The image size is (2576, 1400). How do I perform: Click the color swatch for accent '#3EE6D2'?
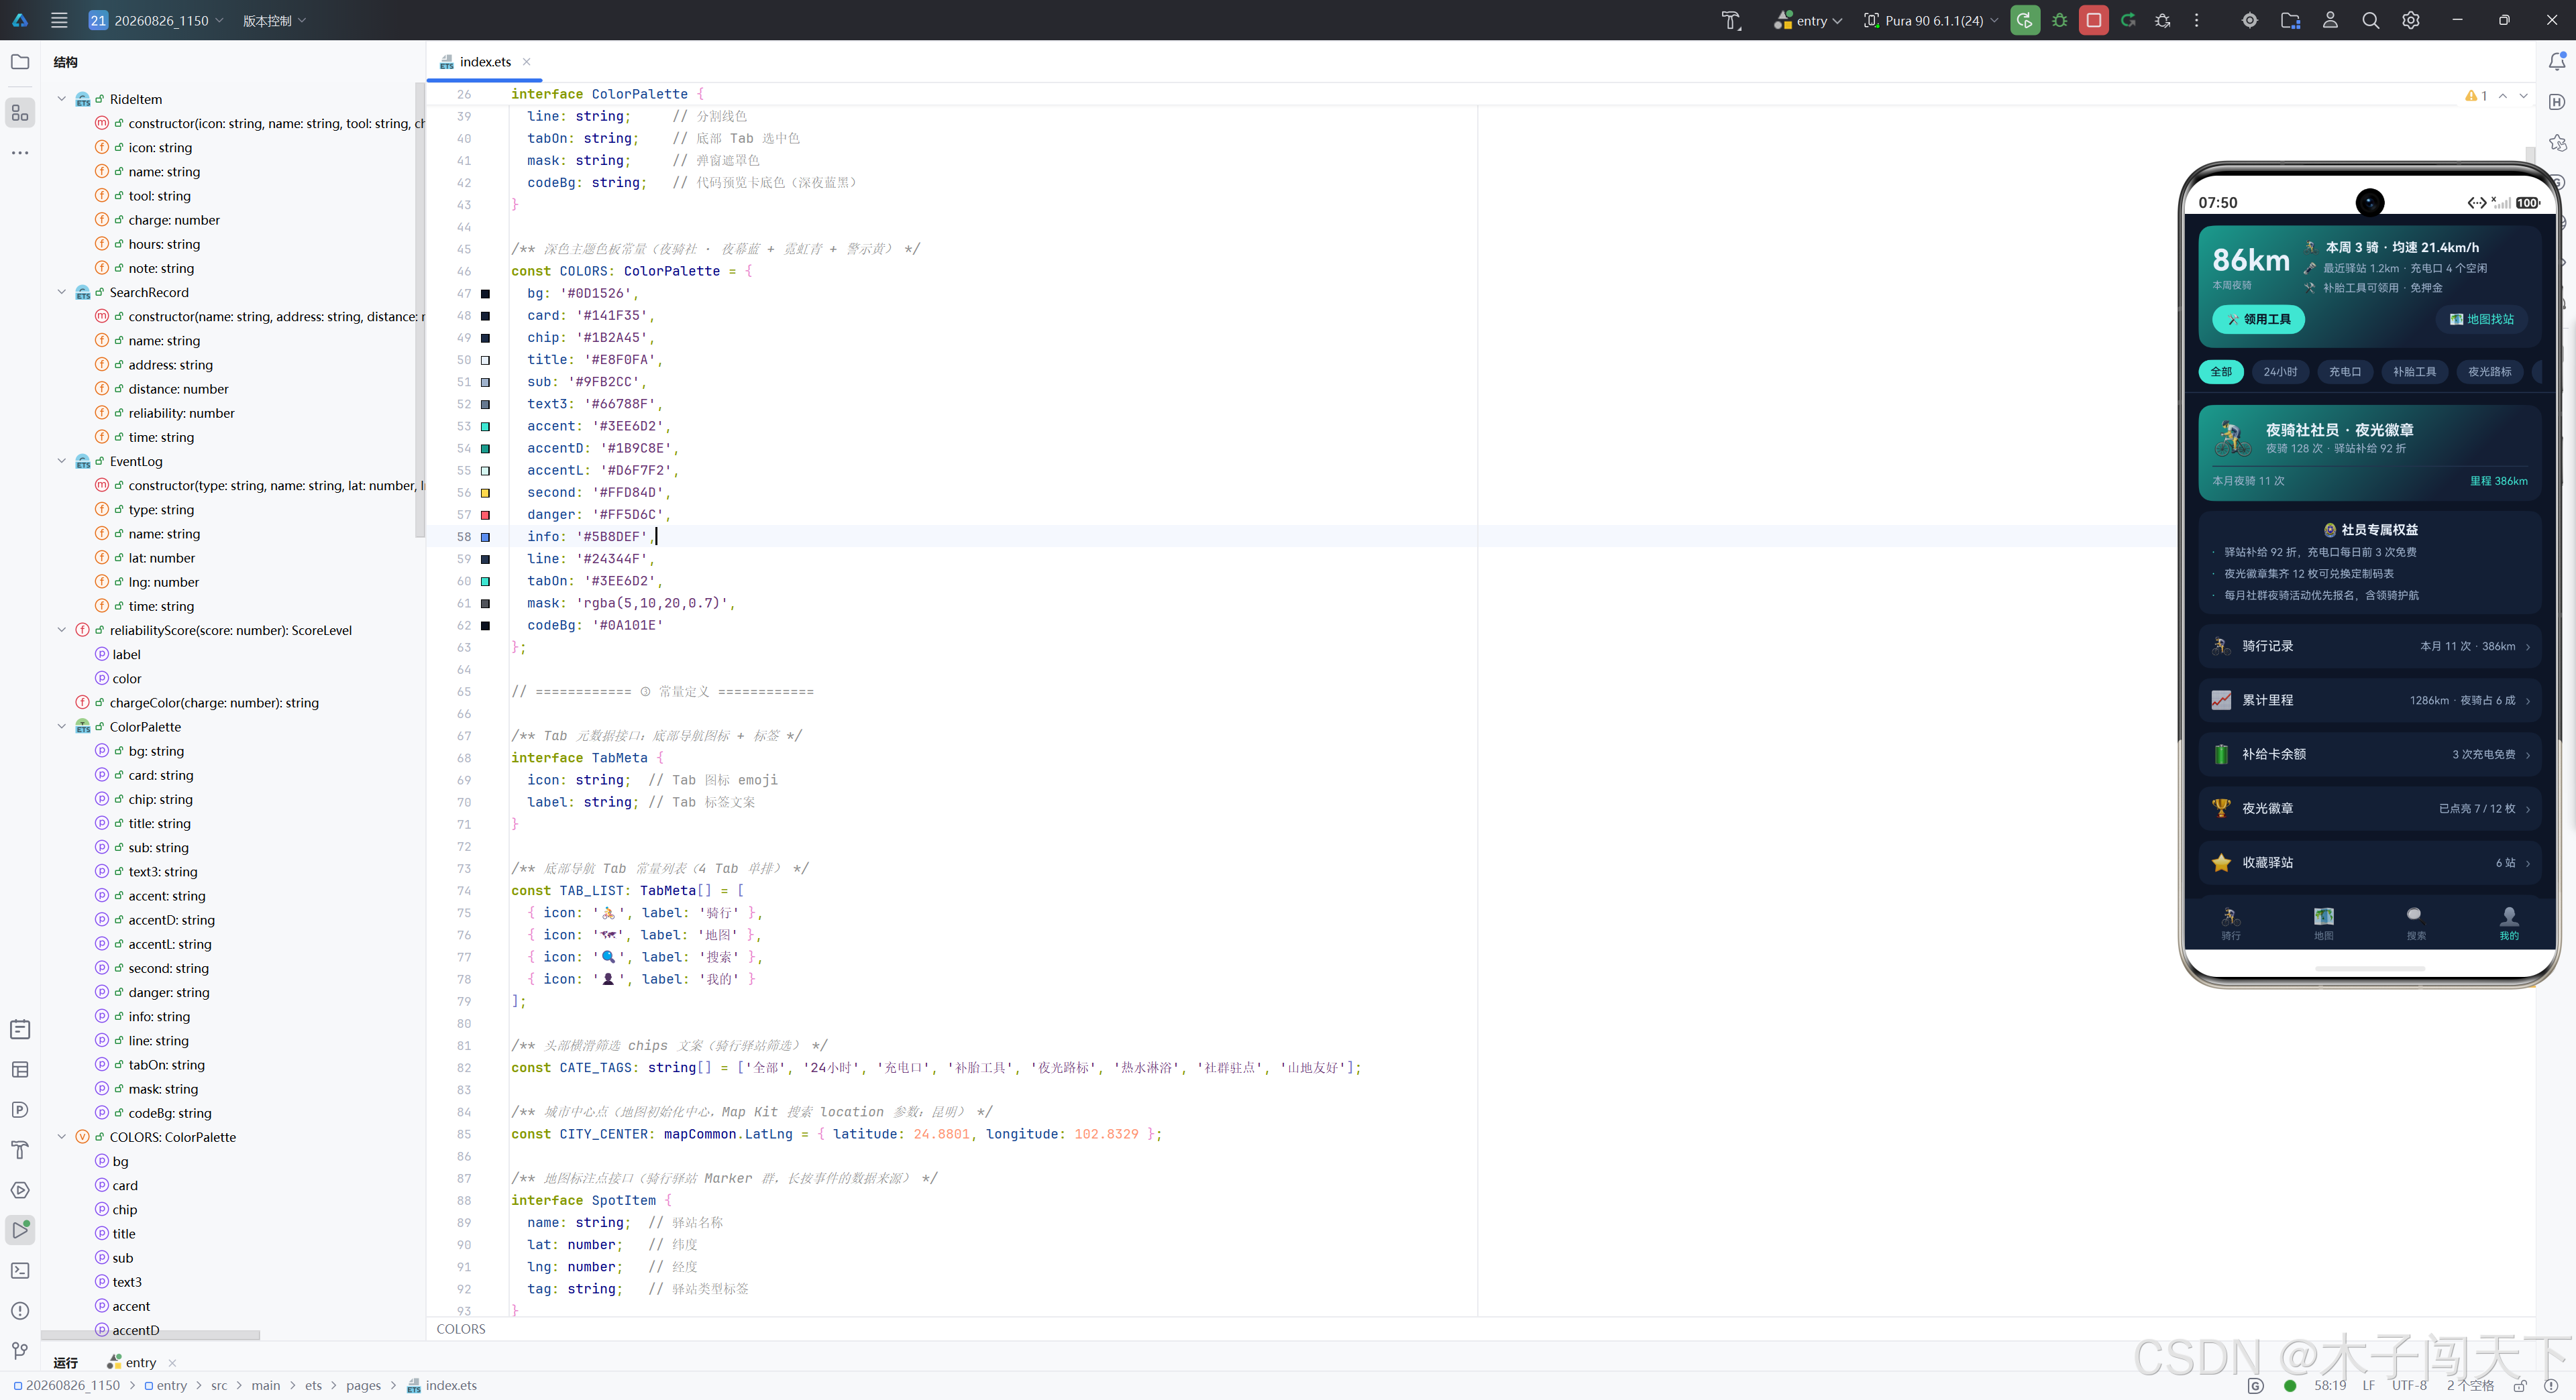pos(486,426)
